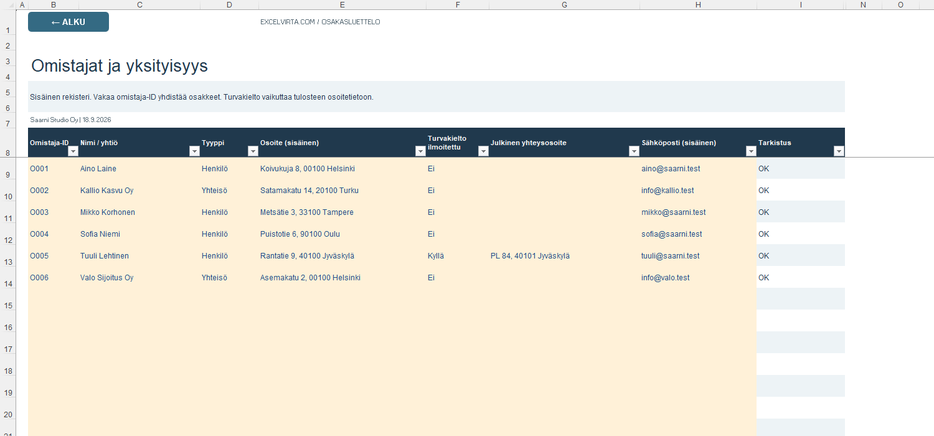The width and height of the screenshot is (934, 436).
Task: Select the Mikko Korhonen name cell
Action: [139, 212]
